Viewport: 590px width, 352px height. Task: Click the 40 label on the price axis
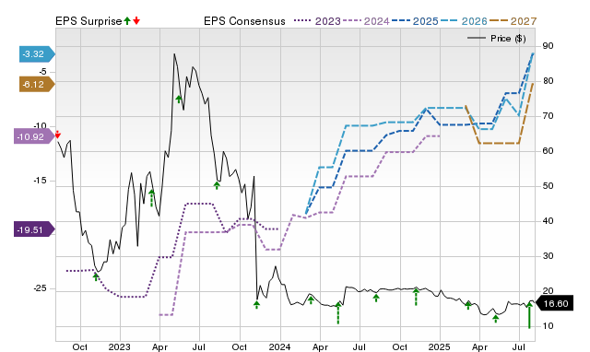point(548,221)
